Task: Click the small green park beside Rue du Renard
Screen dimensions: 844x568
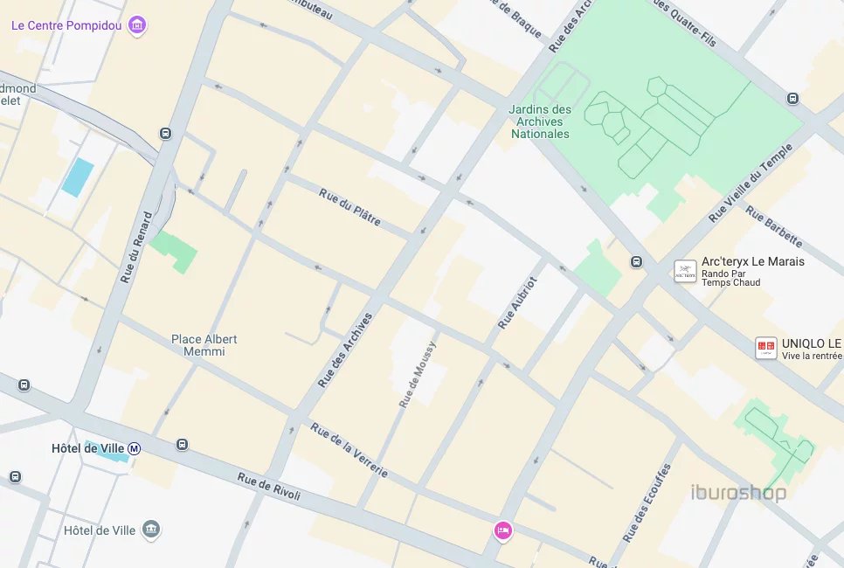Action: click(x=173, y=252)
